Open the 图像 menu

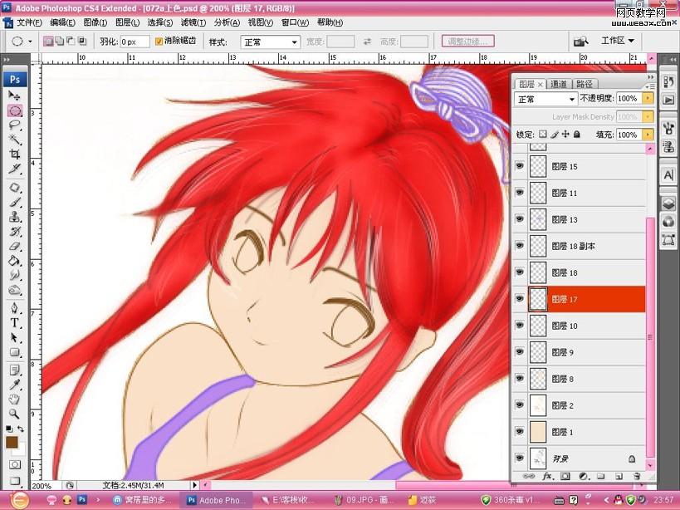[x=95, y=22]
